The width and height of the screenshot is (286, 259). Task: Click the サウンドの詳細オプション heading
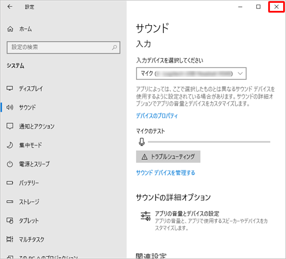tap(173, 197)
